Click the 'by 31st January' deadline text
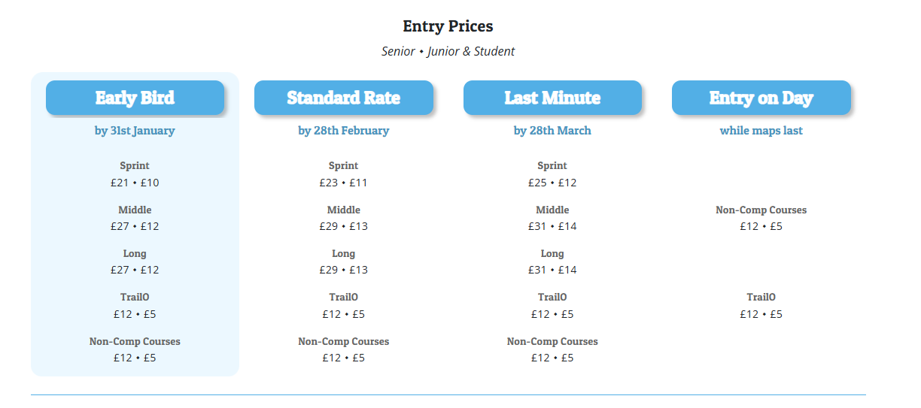This screenshot has width=921, height=408. pos(135,131)
